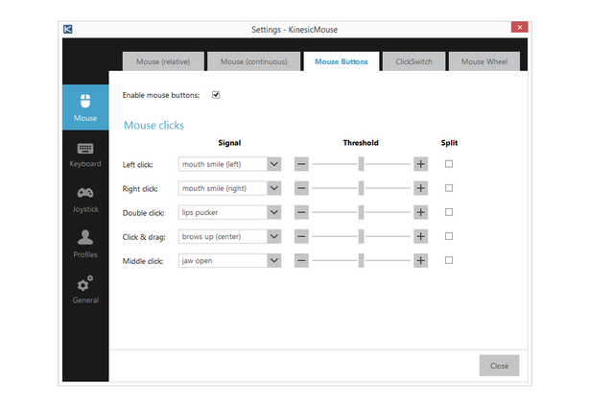Image resolution: width=590 pixels, height=407 pixels.
Task: Increase Middle click threshold with plus button
Action: (x=421, y=260)
